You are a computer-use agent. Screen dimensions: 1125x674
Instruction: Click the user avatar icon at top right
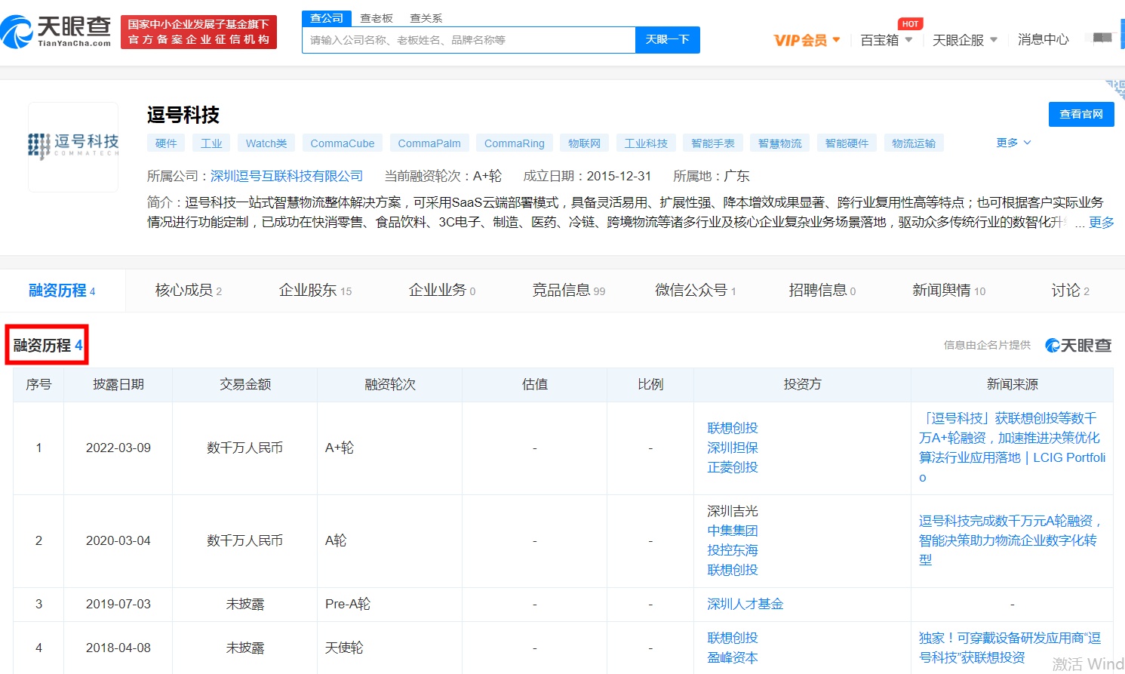(x=1102, y=38)
